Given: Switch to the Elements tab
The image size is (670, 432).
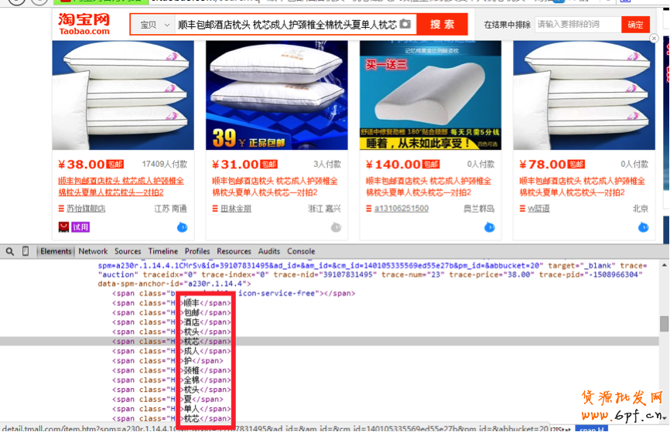Looking at the screenshot, I should 56,251.
